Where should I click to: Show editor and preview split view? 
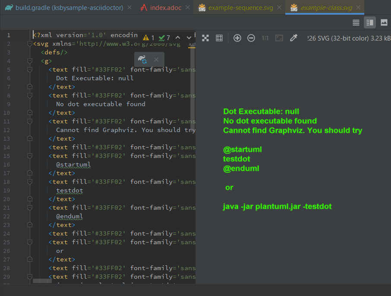tap(370, 23)
